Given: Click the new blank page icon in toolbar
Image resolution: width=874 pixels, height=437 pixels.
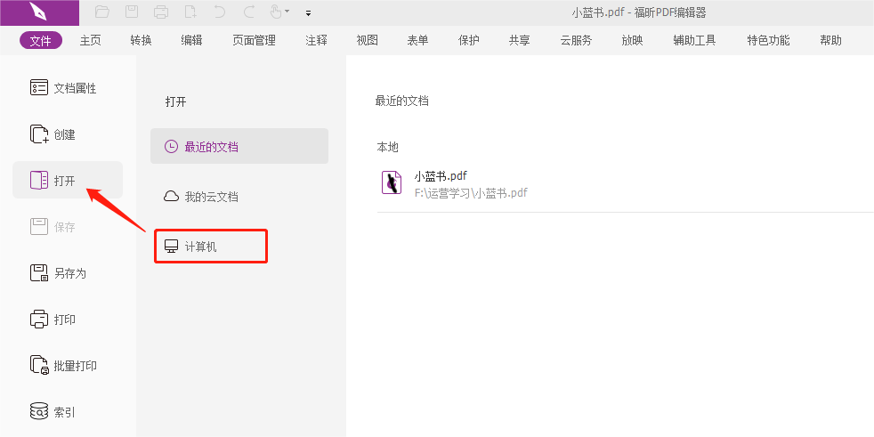Looking at the screenshot, I should pyautogui.click(x=190, y=12).
